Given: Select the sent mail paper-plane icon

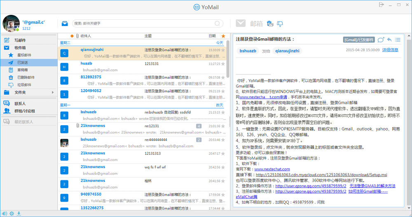Looking at the screenshot, I should [x=11, y=62].
